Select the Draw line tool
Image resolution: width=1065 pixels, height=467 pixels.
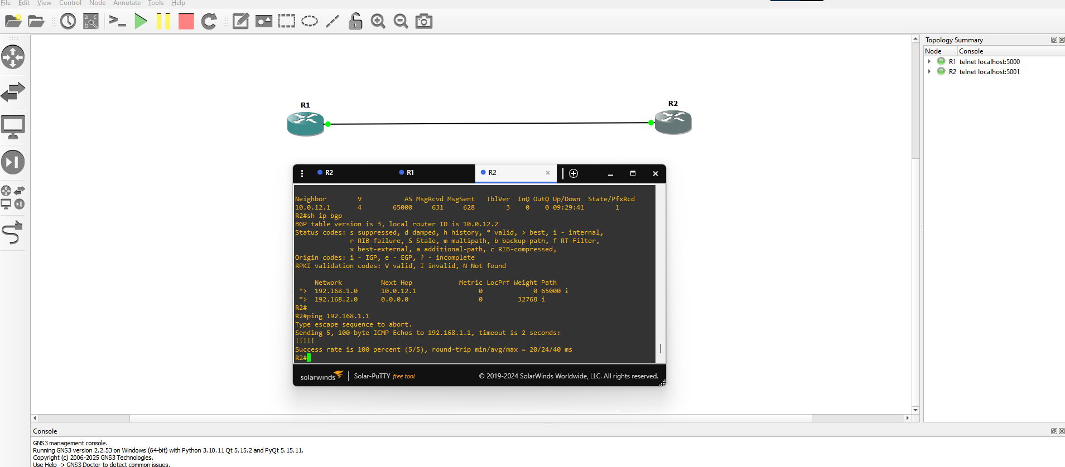coord(332,21)
